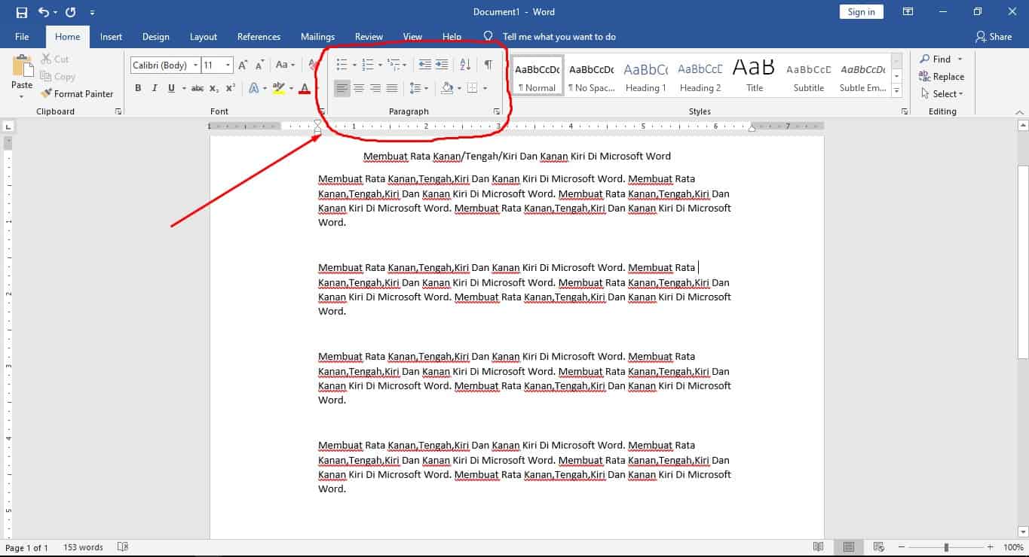Image resolution: width=1029 pixels, height=557 pixels.
Task: Open Text Effects and Typography
Action: (254, 88)
